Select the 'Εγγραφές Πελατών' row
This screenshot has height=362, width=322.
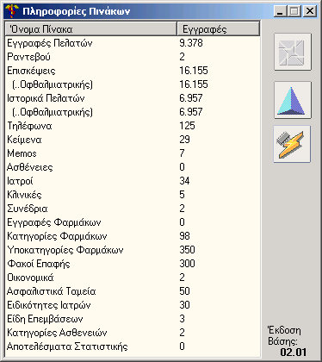(133, 43)
